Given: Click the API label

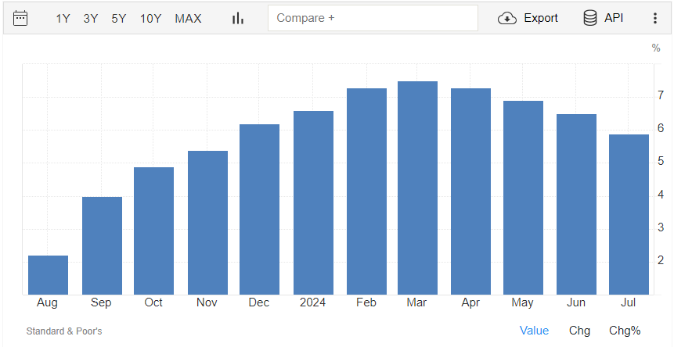Looking at the screenshot, I should click(x=614, y=18).
